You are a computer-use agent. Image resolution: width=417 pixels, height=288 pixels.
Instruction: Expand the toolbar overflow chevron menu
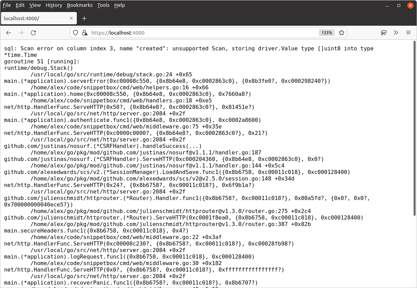[396, 33]
